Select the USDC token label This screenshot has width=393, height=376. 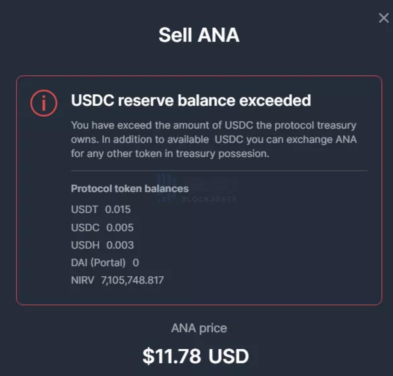point(85,227)
